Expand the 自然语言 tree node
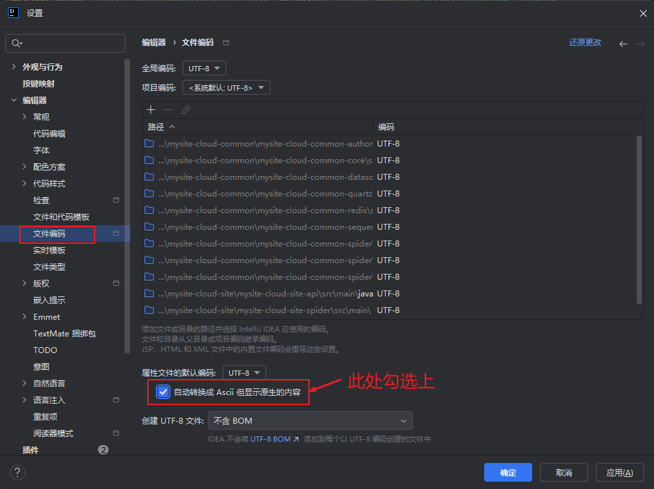654x489 pixels. point(24,384)
